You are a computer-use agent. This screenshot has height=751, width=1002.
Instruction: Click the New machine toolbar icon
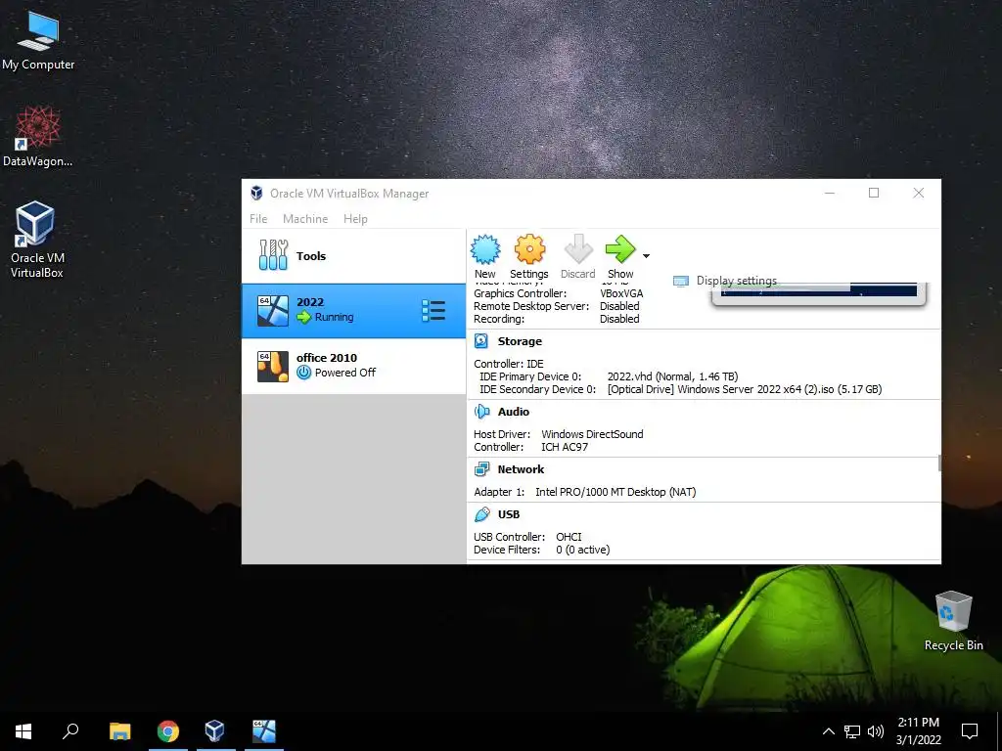click(485, 249)
